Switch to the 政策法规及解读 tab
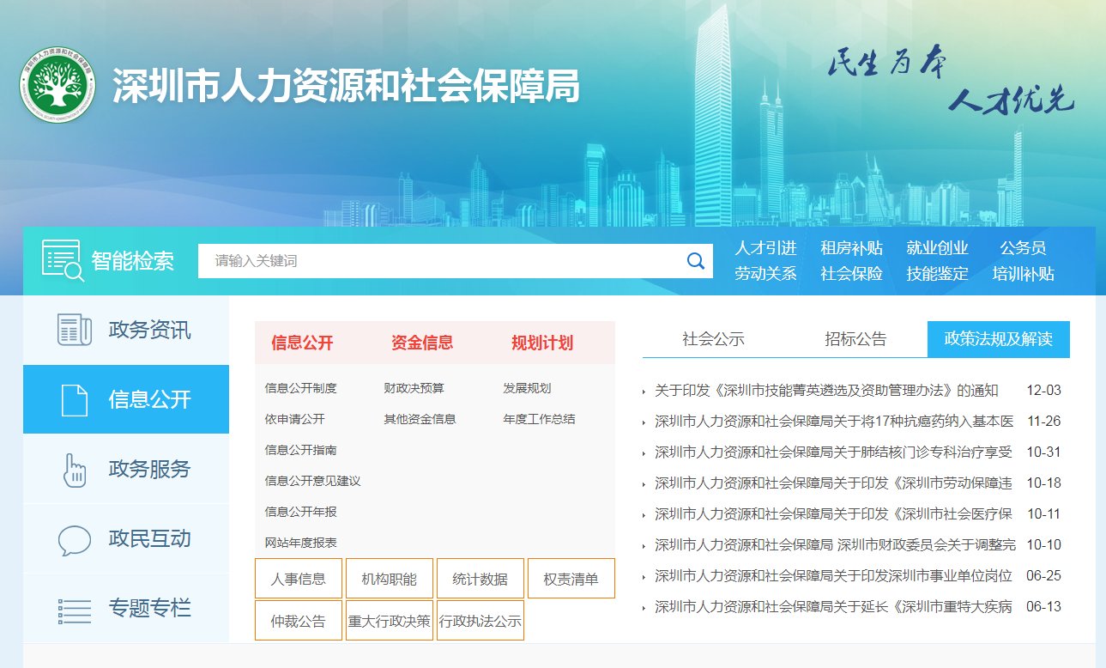This screenshot has width=1106, height=668. pos(999,339)
